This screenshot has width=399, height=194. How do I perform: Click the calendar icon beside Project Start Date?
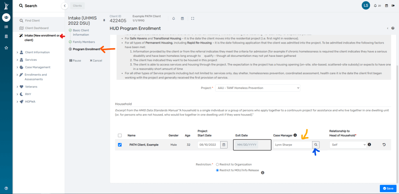[224, 145]
